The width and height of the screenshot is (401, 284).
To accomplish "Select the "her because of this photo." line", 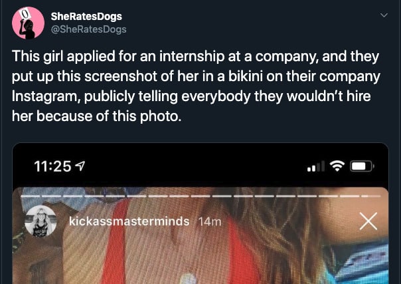I will click(x=96, y=116).
